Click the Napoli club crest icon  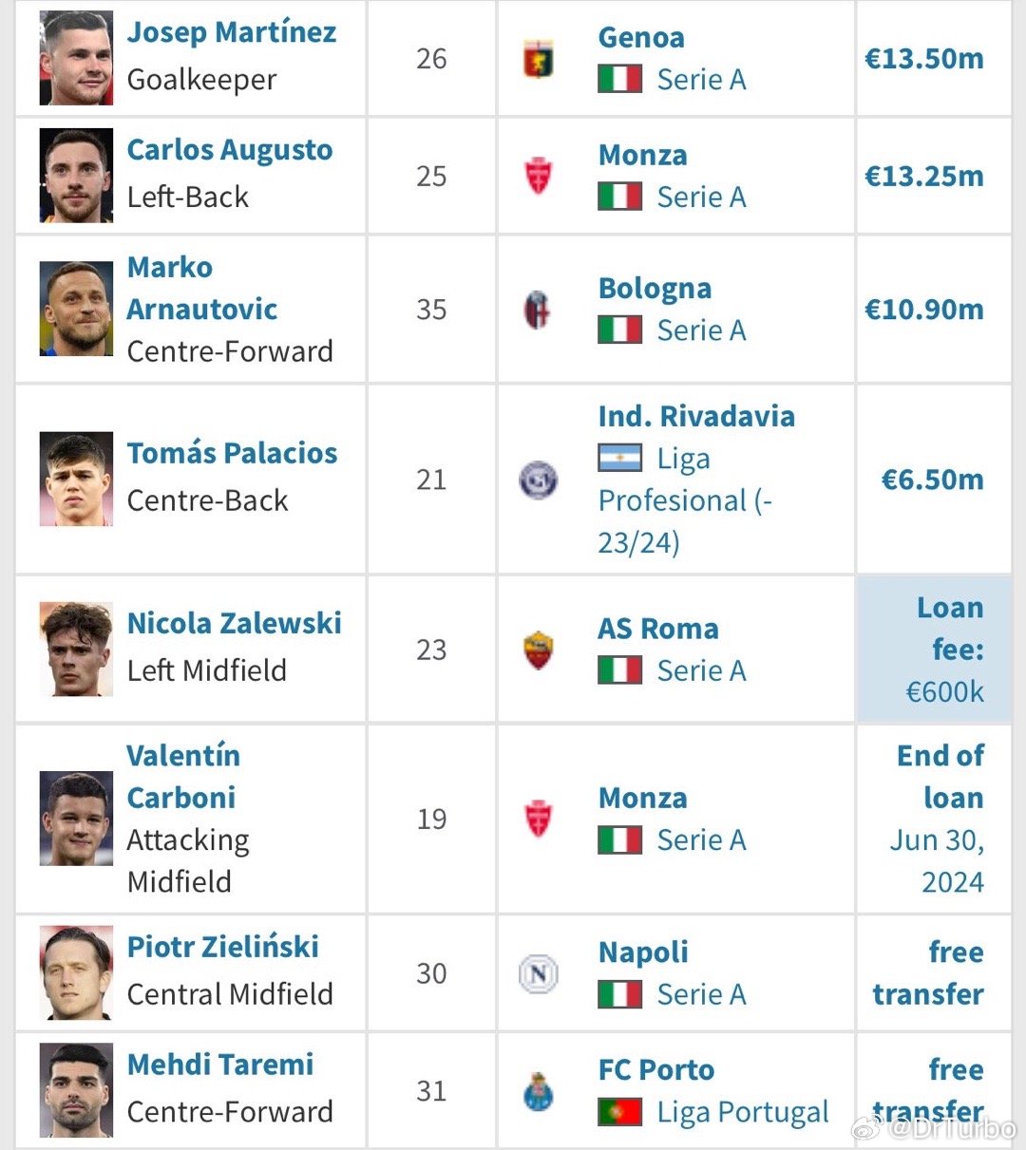[538, 973]
